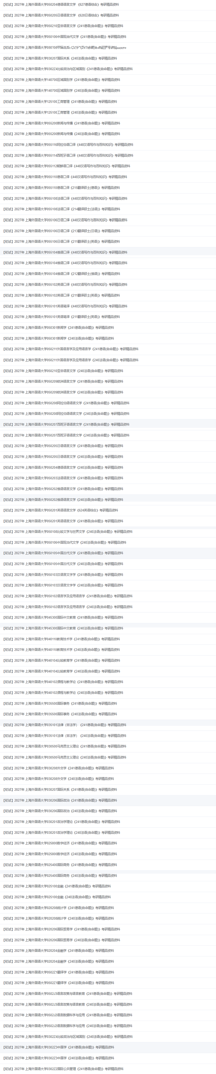Click 050207西班牙语语言文学《240法语(自命题)》 link

(66, 435)
